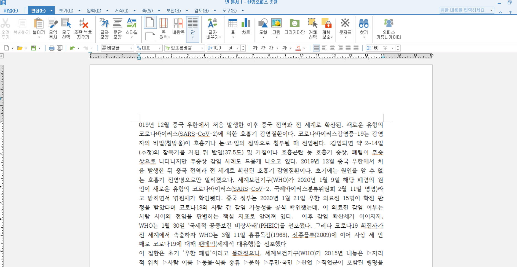Click the Print Preview icon

[60, 48]
